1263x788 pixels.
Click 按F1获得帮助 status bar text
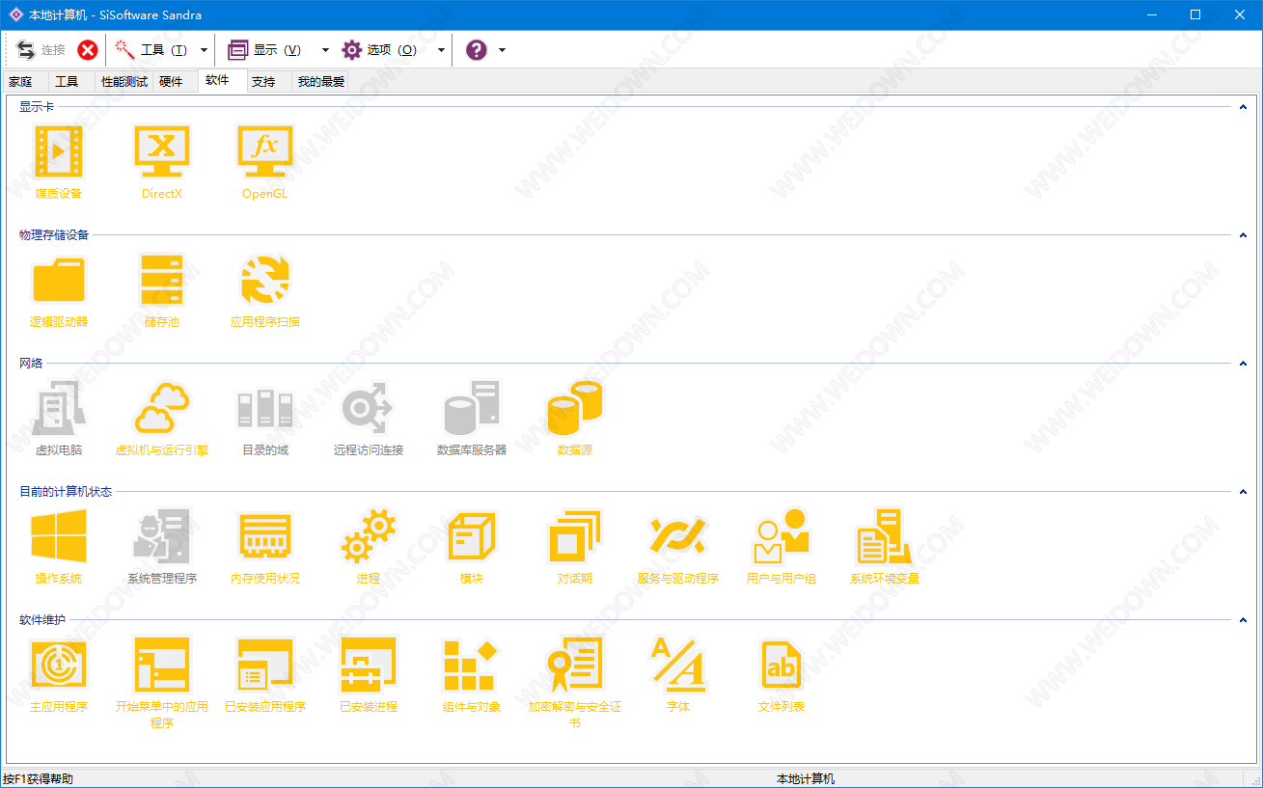[x=38, y=779]
